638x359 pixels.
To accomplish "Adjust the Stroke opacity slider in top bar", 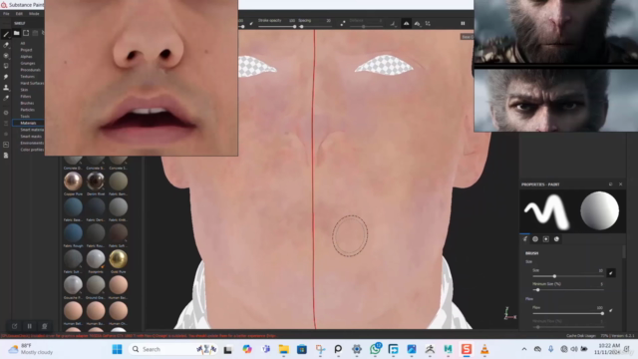I will coord(277,27).
